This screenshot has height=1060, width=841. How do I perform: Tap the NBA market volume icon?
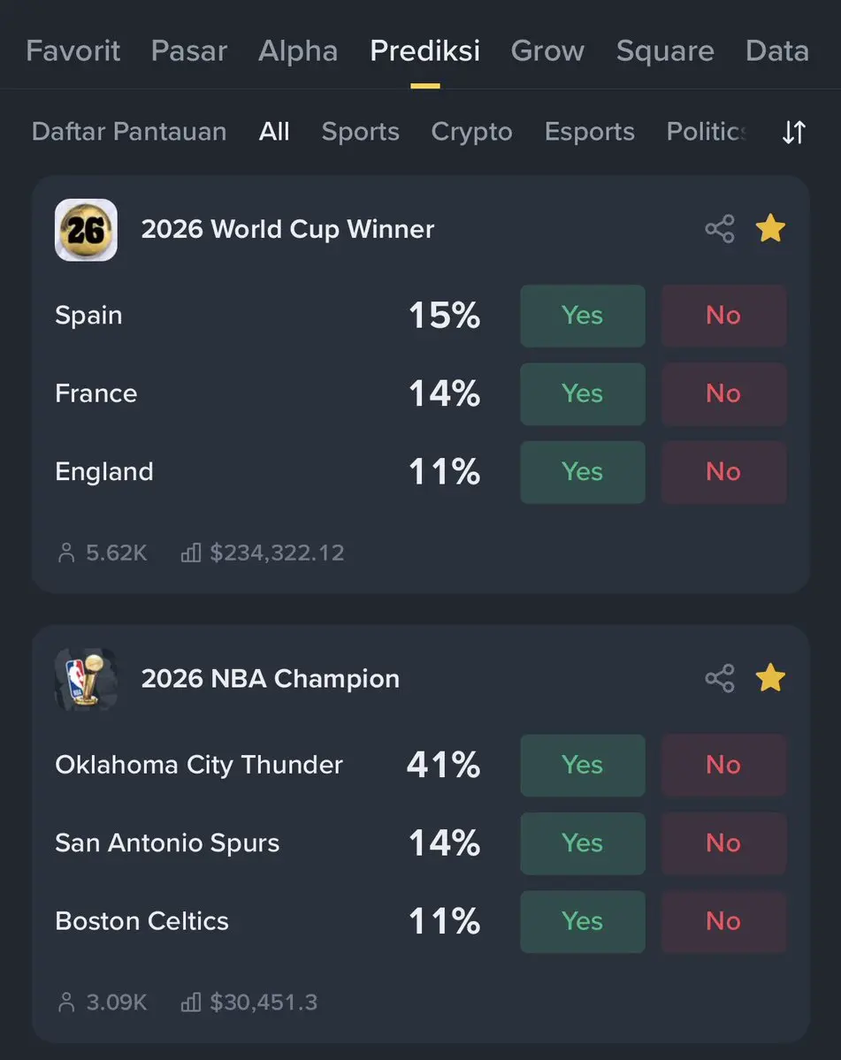[x=191, y=1003]
